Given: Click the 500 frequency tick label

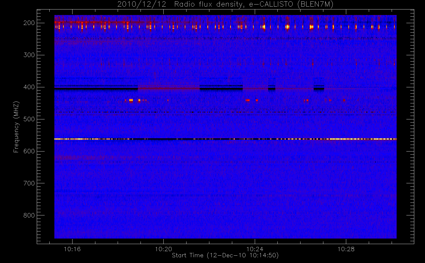Looking at the screenshot, I should [29, 119].
